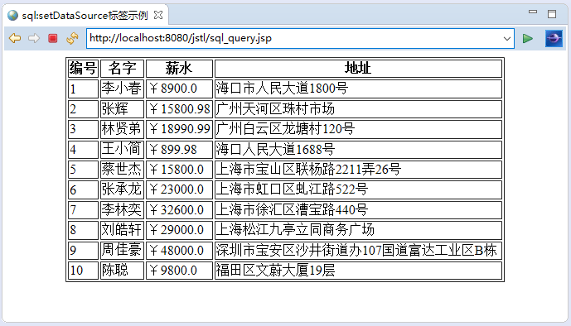Maximize the editor view panel
The height and width of the screenshot is (326, 571).
click(552, 14)
